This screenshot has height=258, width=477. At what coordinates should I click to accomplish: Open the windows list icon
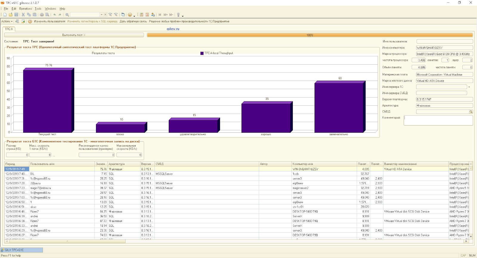pos(123,15)
